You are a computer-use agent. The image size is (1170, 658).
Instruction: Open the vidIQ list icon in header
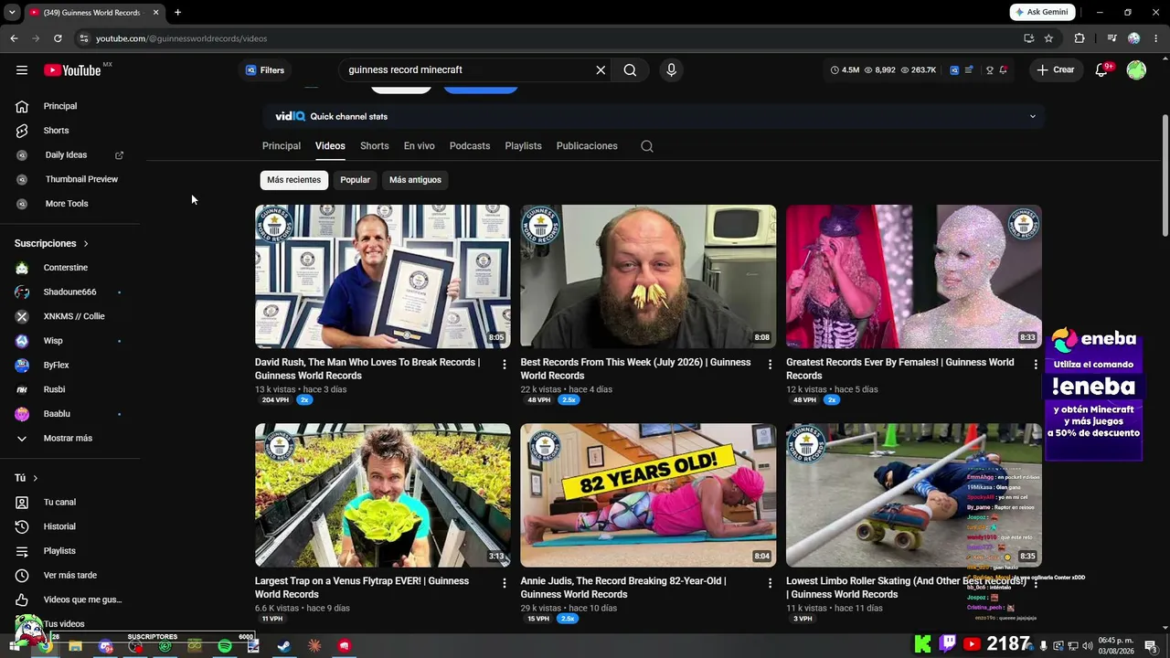(x=969, y=70)
